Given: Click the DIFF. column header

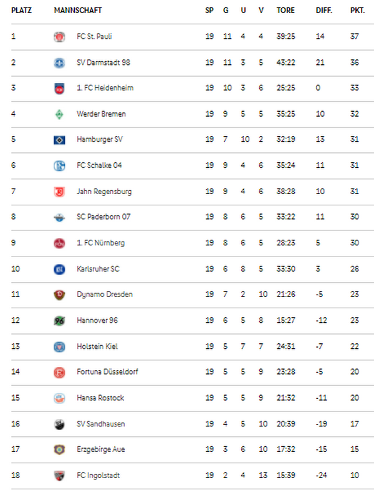Looking at the screenshot, I should pos(324,11).
